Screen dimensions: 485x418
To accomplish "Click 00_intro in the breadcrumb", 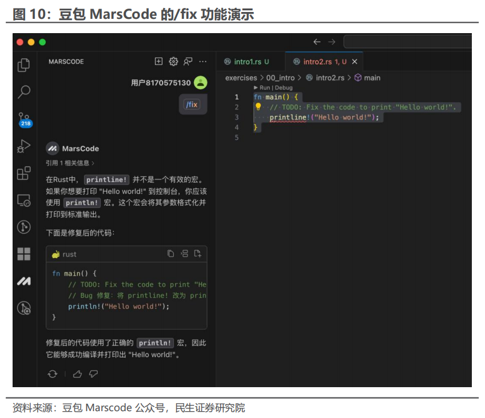I will tap(281, 78).
